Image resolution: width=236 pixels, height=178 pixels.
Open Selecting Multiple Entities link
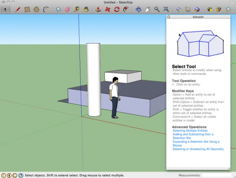point(190,131)
